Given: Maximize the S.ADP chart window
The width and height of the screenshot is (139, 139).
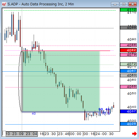Looking at the screenshot, I should coord(124,4).
